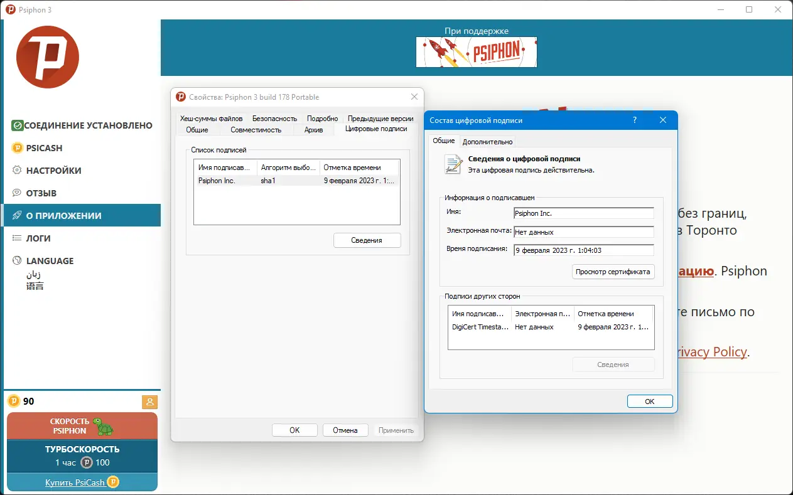This screenshot has height=495, width=793.
Task: Select DigiCert Timestamp countersignature row
Action: 551,327
